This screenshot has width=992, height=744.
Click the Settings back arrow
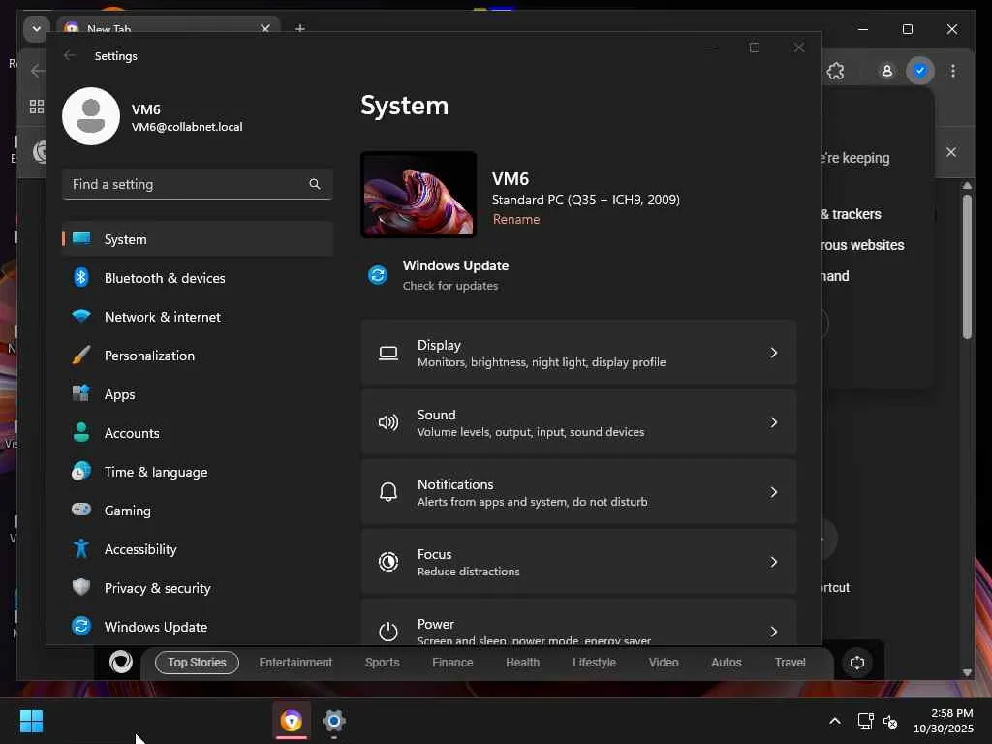pos(70,55)
